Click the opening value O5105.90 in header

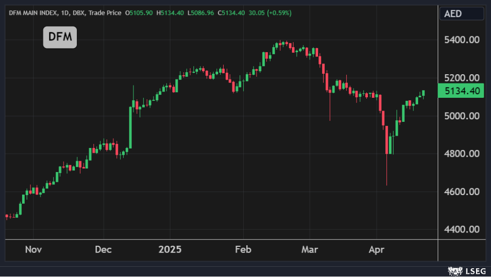pyautogui.click(x=139, y=12)
